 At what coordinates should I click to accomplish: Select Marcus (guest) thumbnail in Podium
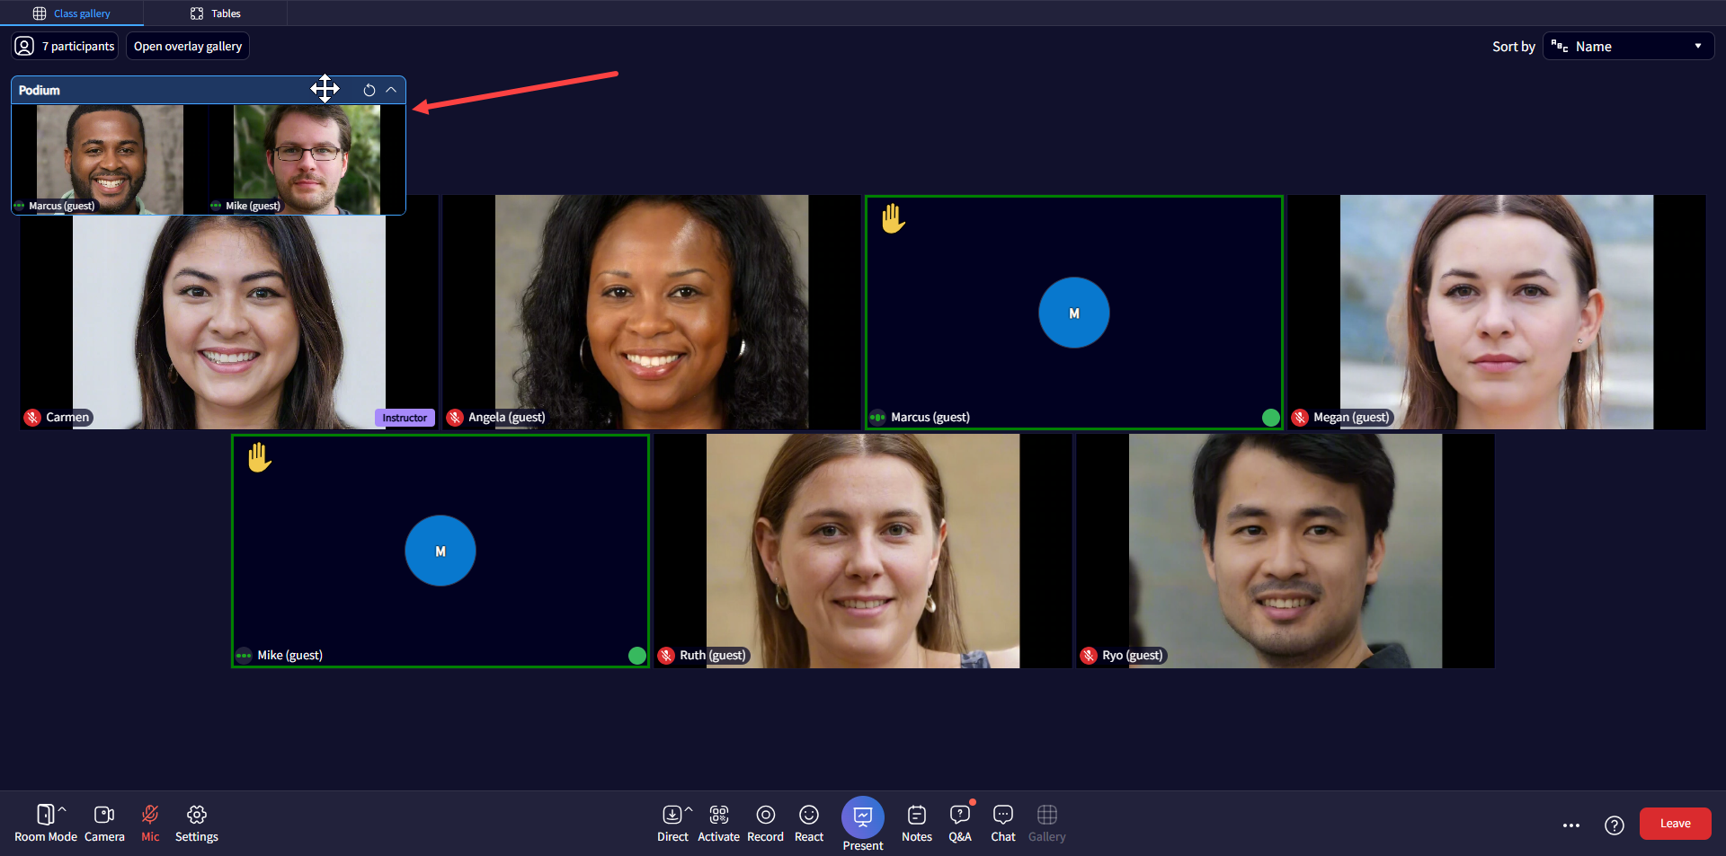(110, 159)
